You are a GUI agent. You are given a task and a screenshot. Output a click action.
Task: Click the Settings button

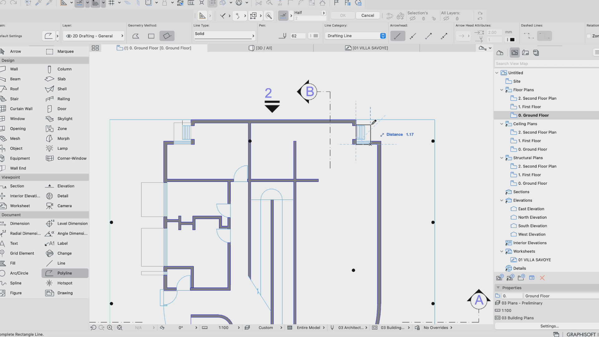pos(549,326)
